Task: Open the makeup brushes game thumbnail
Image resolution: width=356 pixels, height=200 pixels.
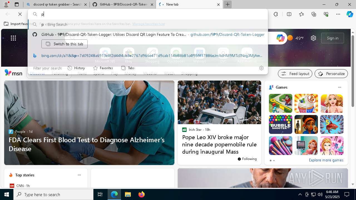Action: pyautogui.click(x=281, y=146)
